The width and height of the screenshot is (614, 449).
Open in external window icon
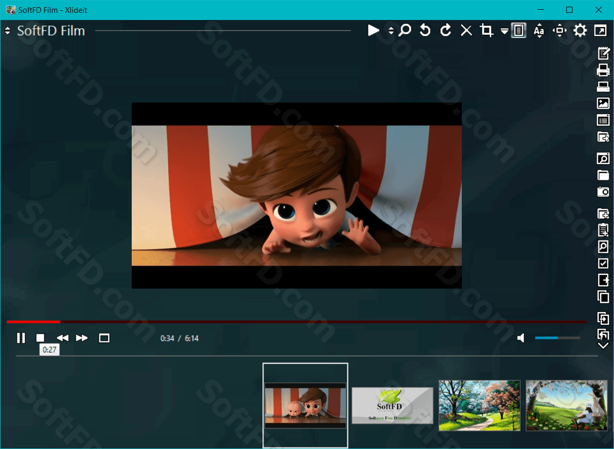pos(600,31)
